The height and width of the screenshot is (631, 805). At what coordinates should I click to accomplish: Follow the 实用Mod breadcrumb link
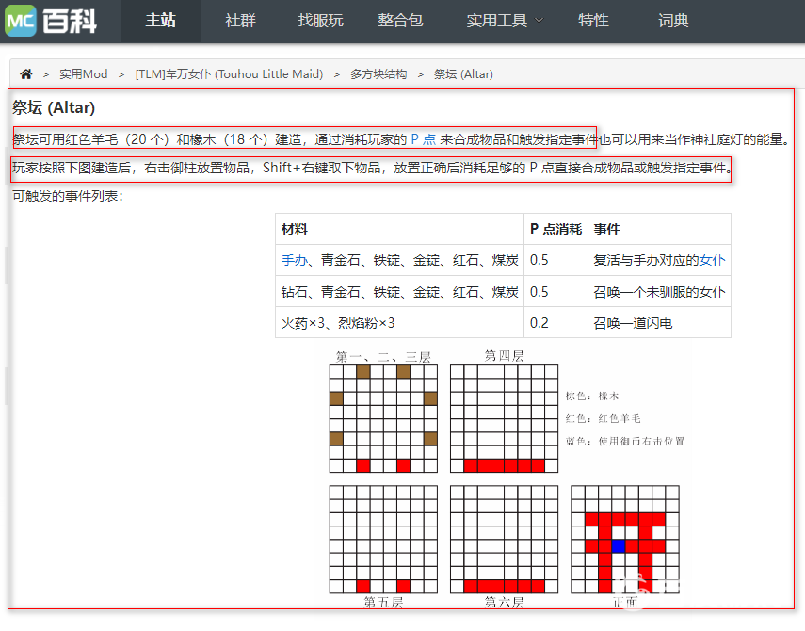click(83, 74)
